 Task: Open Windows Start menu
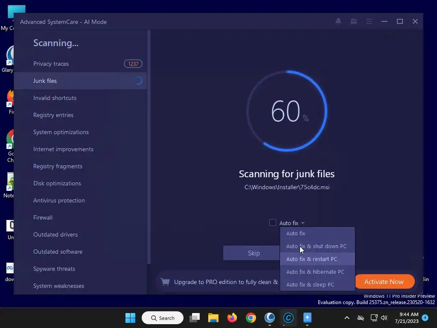click(130, 318)
